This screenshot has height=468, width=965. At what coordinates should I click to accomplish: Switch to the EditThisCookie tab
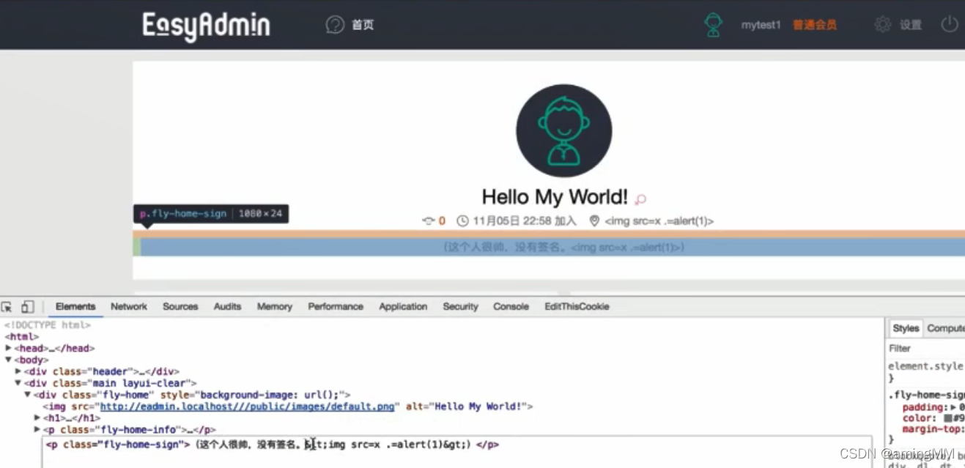(577, 306)
